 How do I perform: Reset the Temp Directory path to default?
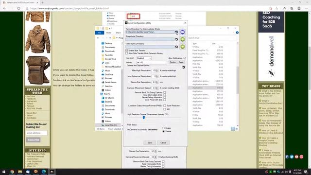pos(176,32)
